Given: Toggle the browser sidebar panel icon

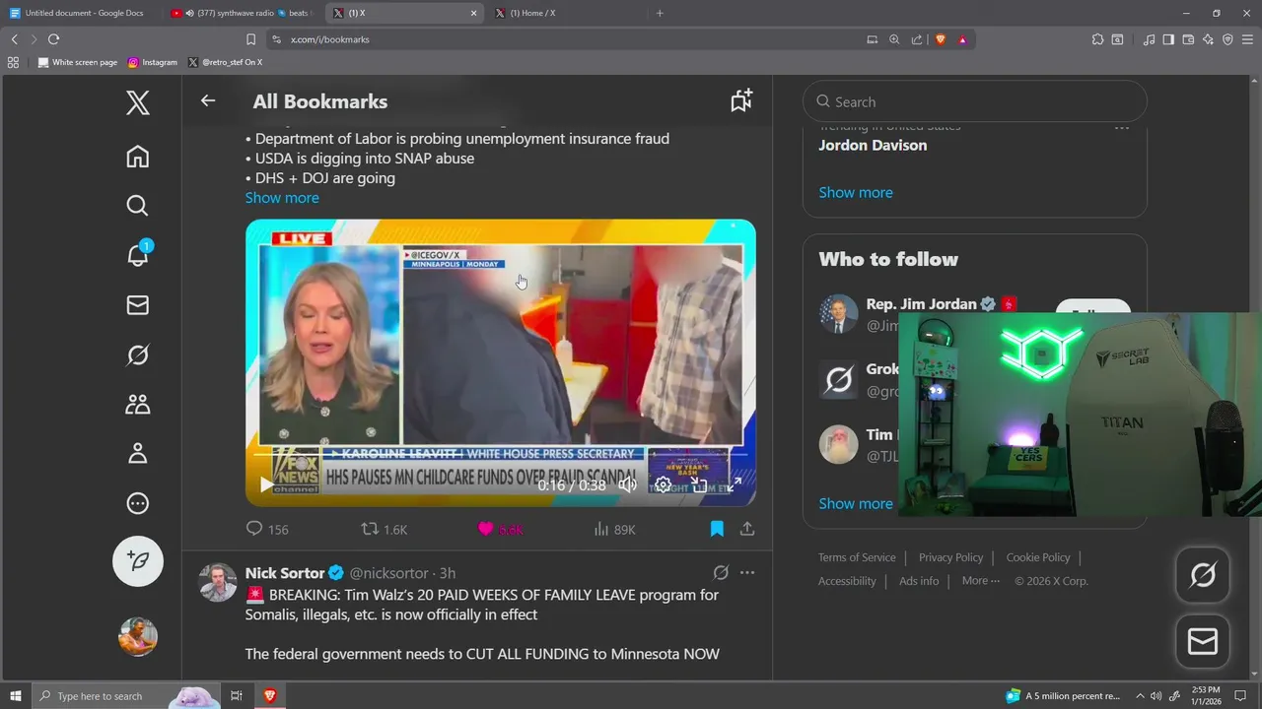Looking at the screenshot, I should 1168,39.
